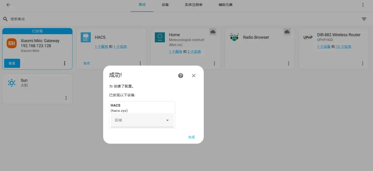Image resolution: width=373 pixels, height=171 pixels.
Task: Click the HACS integration logo
Action: [86, 37]
